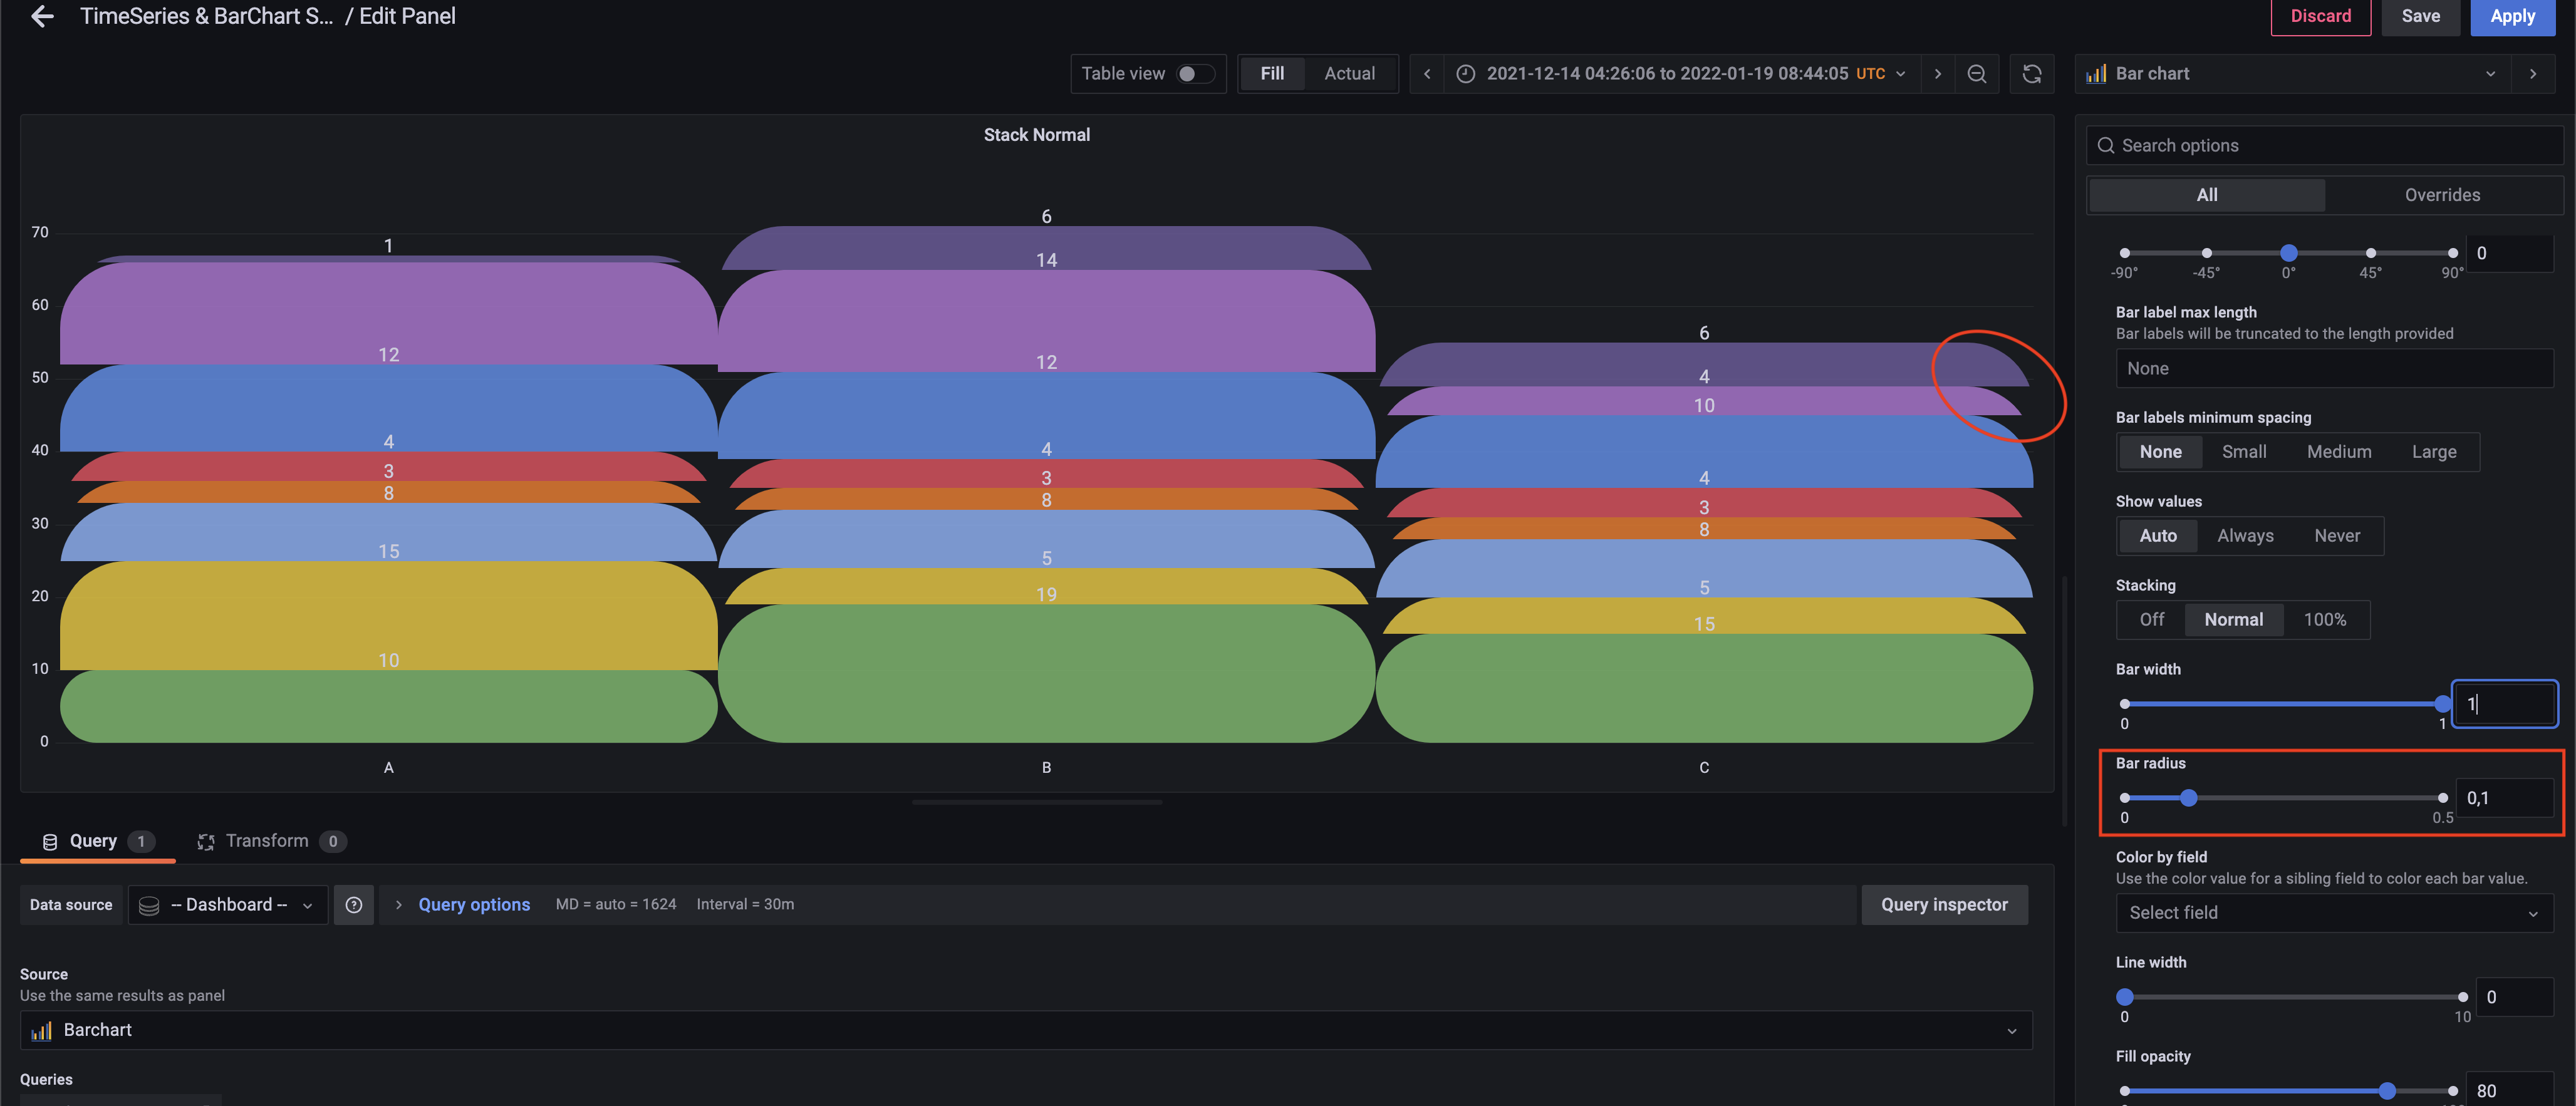The height and width of the screenshot is (1106, 2576).
Task: Click the back arrow to exit Edit Panel
Action: (41, 16)
